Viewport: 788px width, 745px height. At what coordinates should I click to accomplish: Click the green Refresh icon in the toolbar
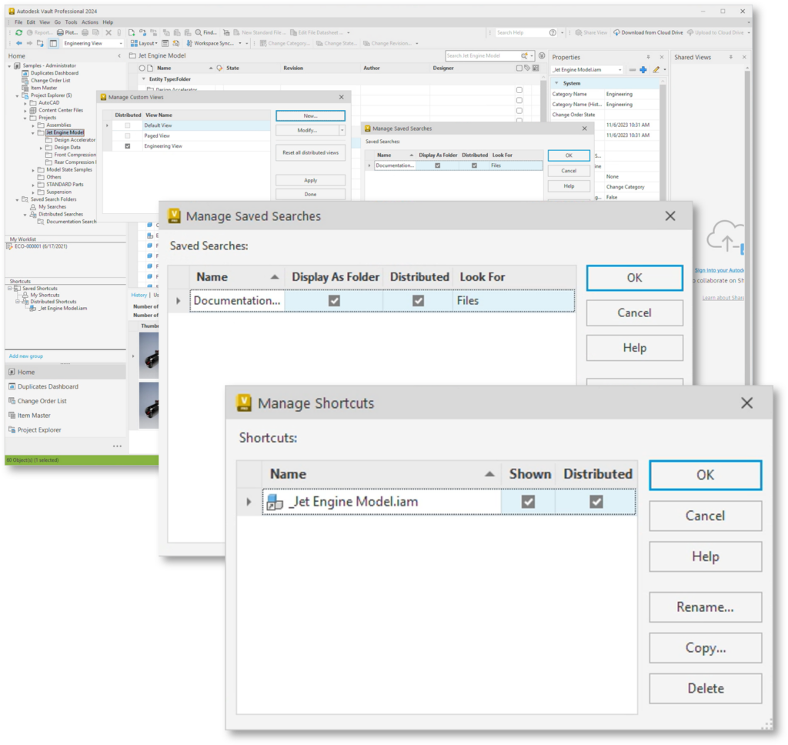coord(19,32)
